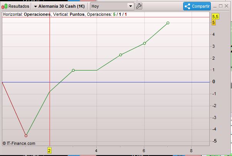Click the yellow 2 horizontal axis marker
The width and height of the screenshot is (232, 156).
click(49, 151)
